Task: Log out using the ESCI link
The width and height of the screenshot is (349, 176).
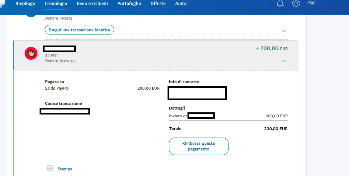Action: click(x=311, y=3)
